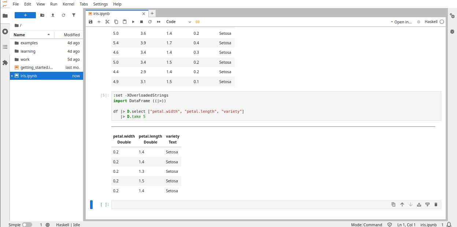
Task: Insert cell below from cell toolbar
Action: [427, 205]
